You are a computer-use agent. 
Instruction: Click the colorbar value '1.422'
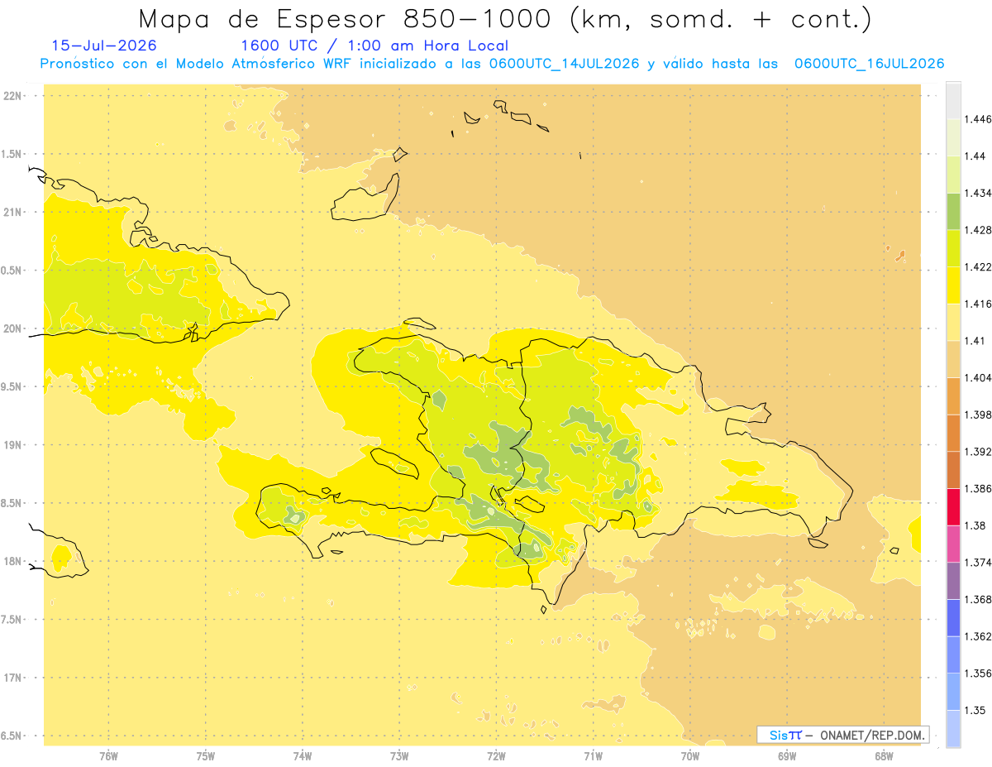(978, 267)
